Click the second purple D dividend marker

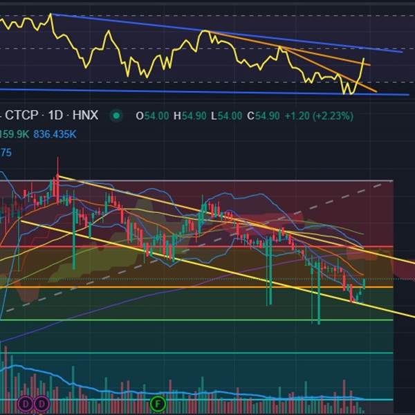[41, 405]
